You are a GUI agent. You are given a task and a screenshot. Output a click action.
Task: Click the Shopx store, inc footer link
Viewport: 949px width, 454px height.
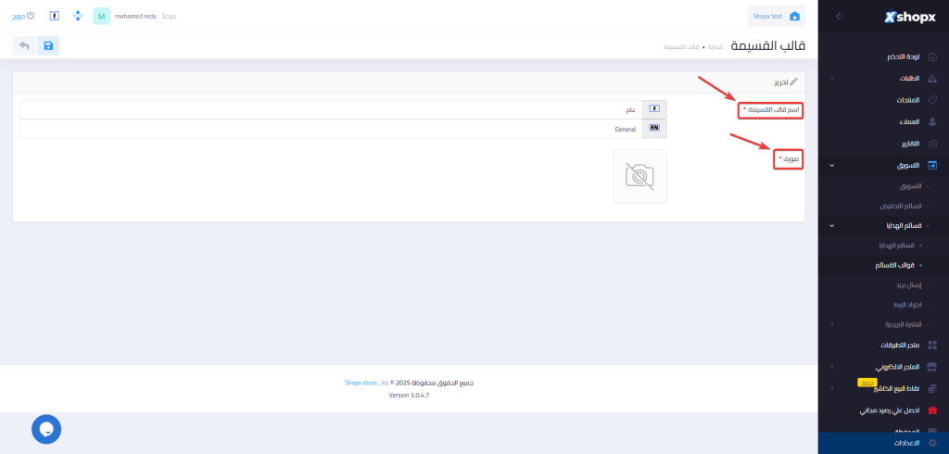click(x=366, y=382)
